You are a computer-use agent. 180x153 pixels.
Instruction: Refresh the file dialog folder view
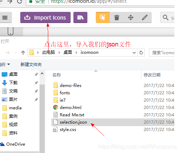pos(141,53)
